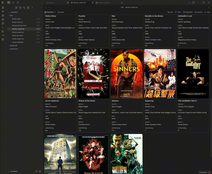Toggle the right sidebar panel
Screen dimensions: 212x174
click(x=193, y=2)
